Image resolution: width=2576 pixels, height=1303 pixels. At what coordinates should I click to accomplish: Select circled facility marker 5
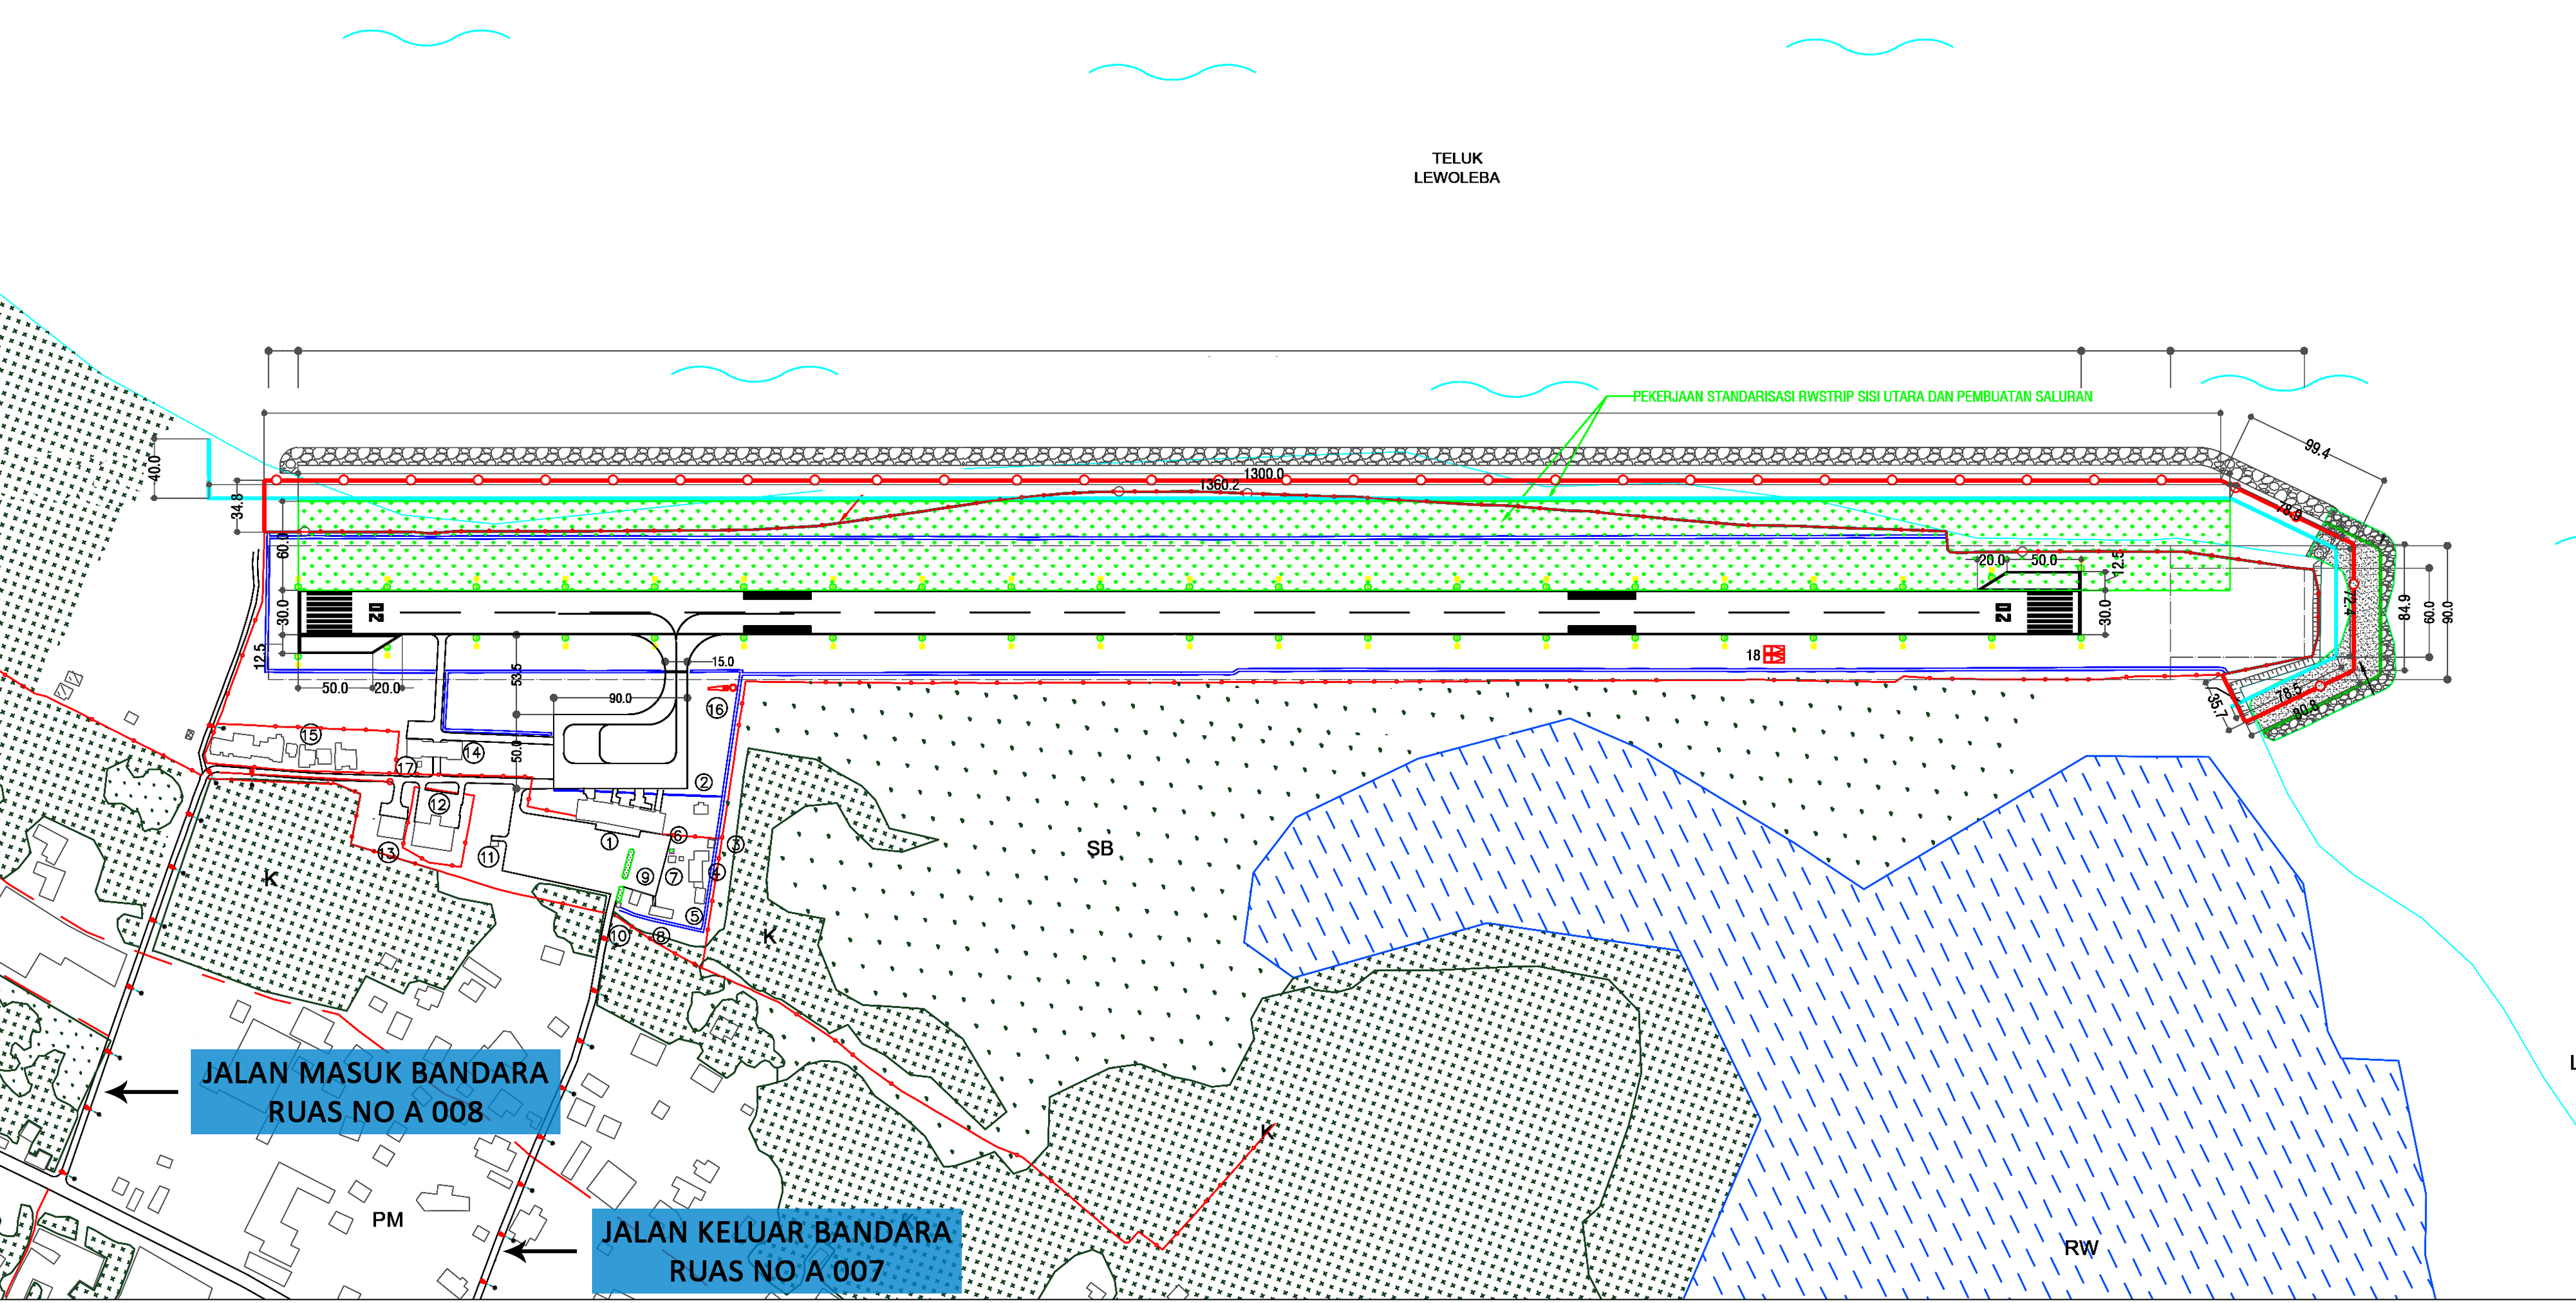pyautogui.click(x=694, y=915)
